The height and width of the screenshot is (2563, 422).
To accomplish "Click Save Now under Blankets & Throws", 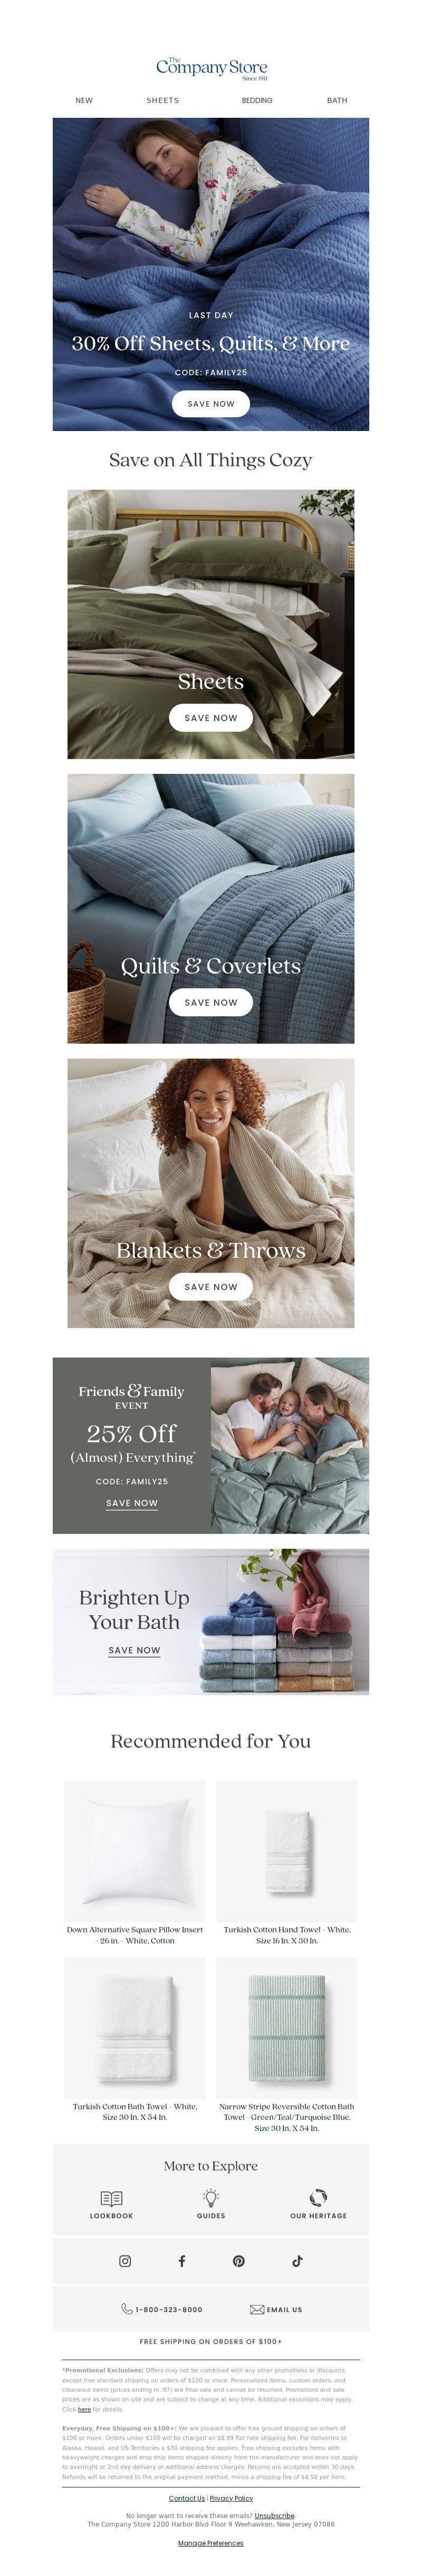I will (x=210, y=1286).
